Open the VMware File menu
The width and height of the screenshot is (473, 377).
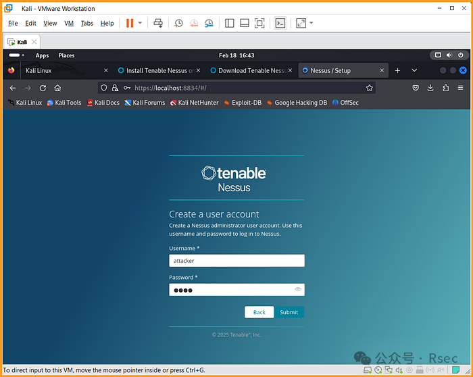pyautogui.click(x=13, y=23)
